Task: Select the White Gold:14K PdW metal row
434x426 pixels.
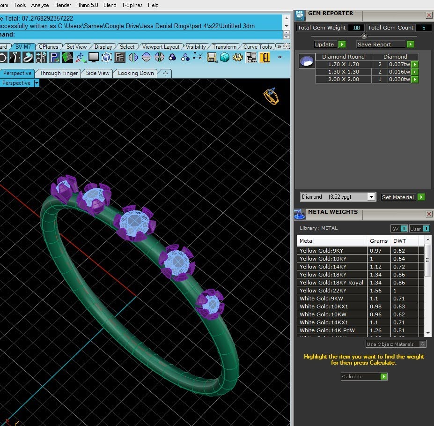Action: [360, 330]
